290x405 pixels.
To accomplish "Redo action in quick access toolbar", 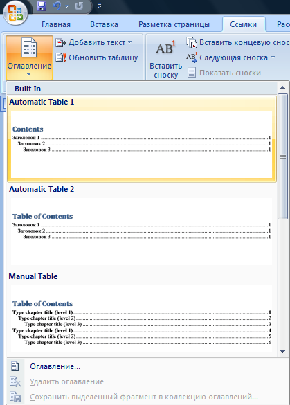I will pos(79,6).
